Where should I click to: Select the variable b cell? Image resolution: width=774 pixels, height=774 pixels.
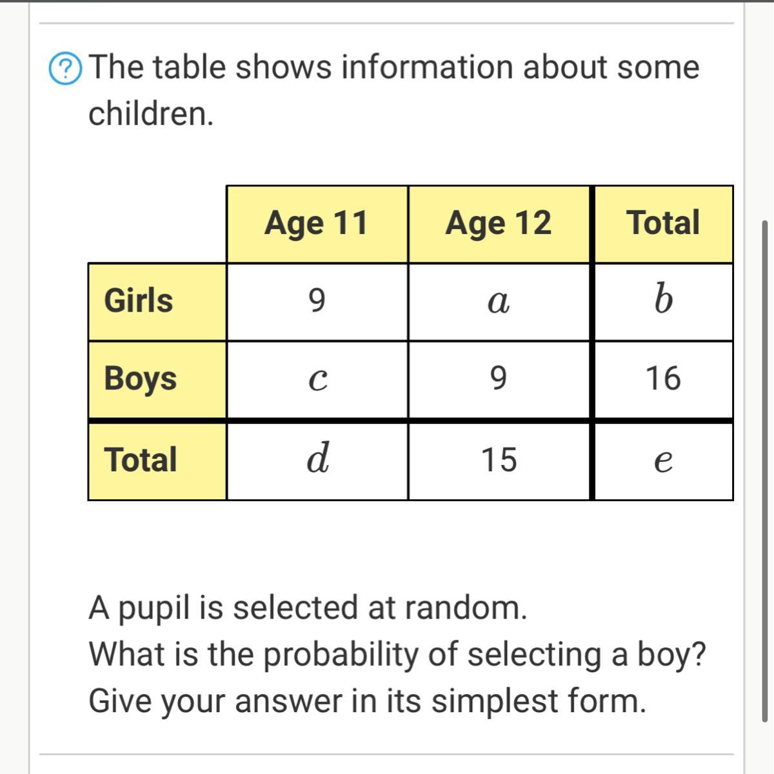pyautogui.click(x=663, y=301)
